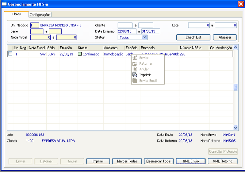Focus the Un. Negócio input field
This screenshot has height=172, width=245.
pos(35,25)
